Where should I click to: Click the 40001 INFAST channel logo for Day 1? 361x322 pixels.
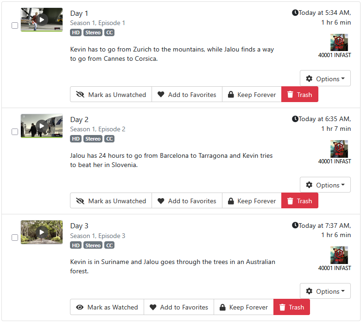[339, 42]
